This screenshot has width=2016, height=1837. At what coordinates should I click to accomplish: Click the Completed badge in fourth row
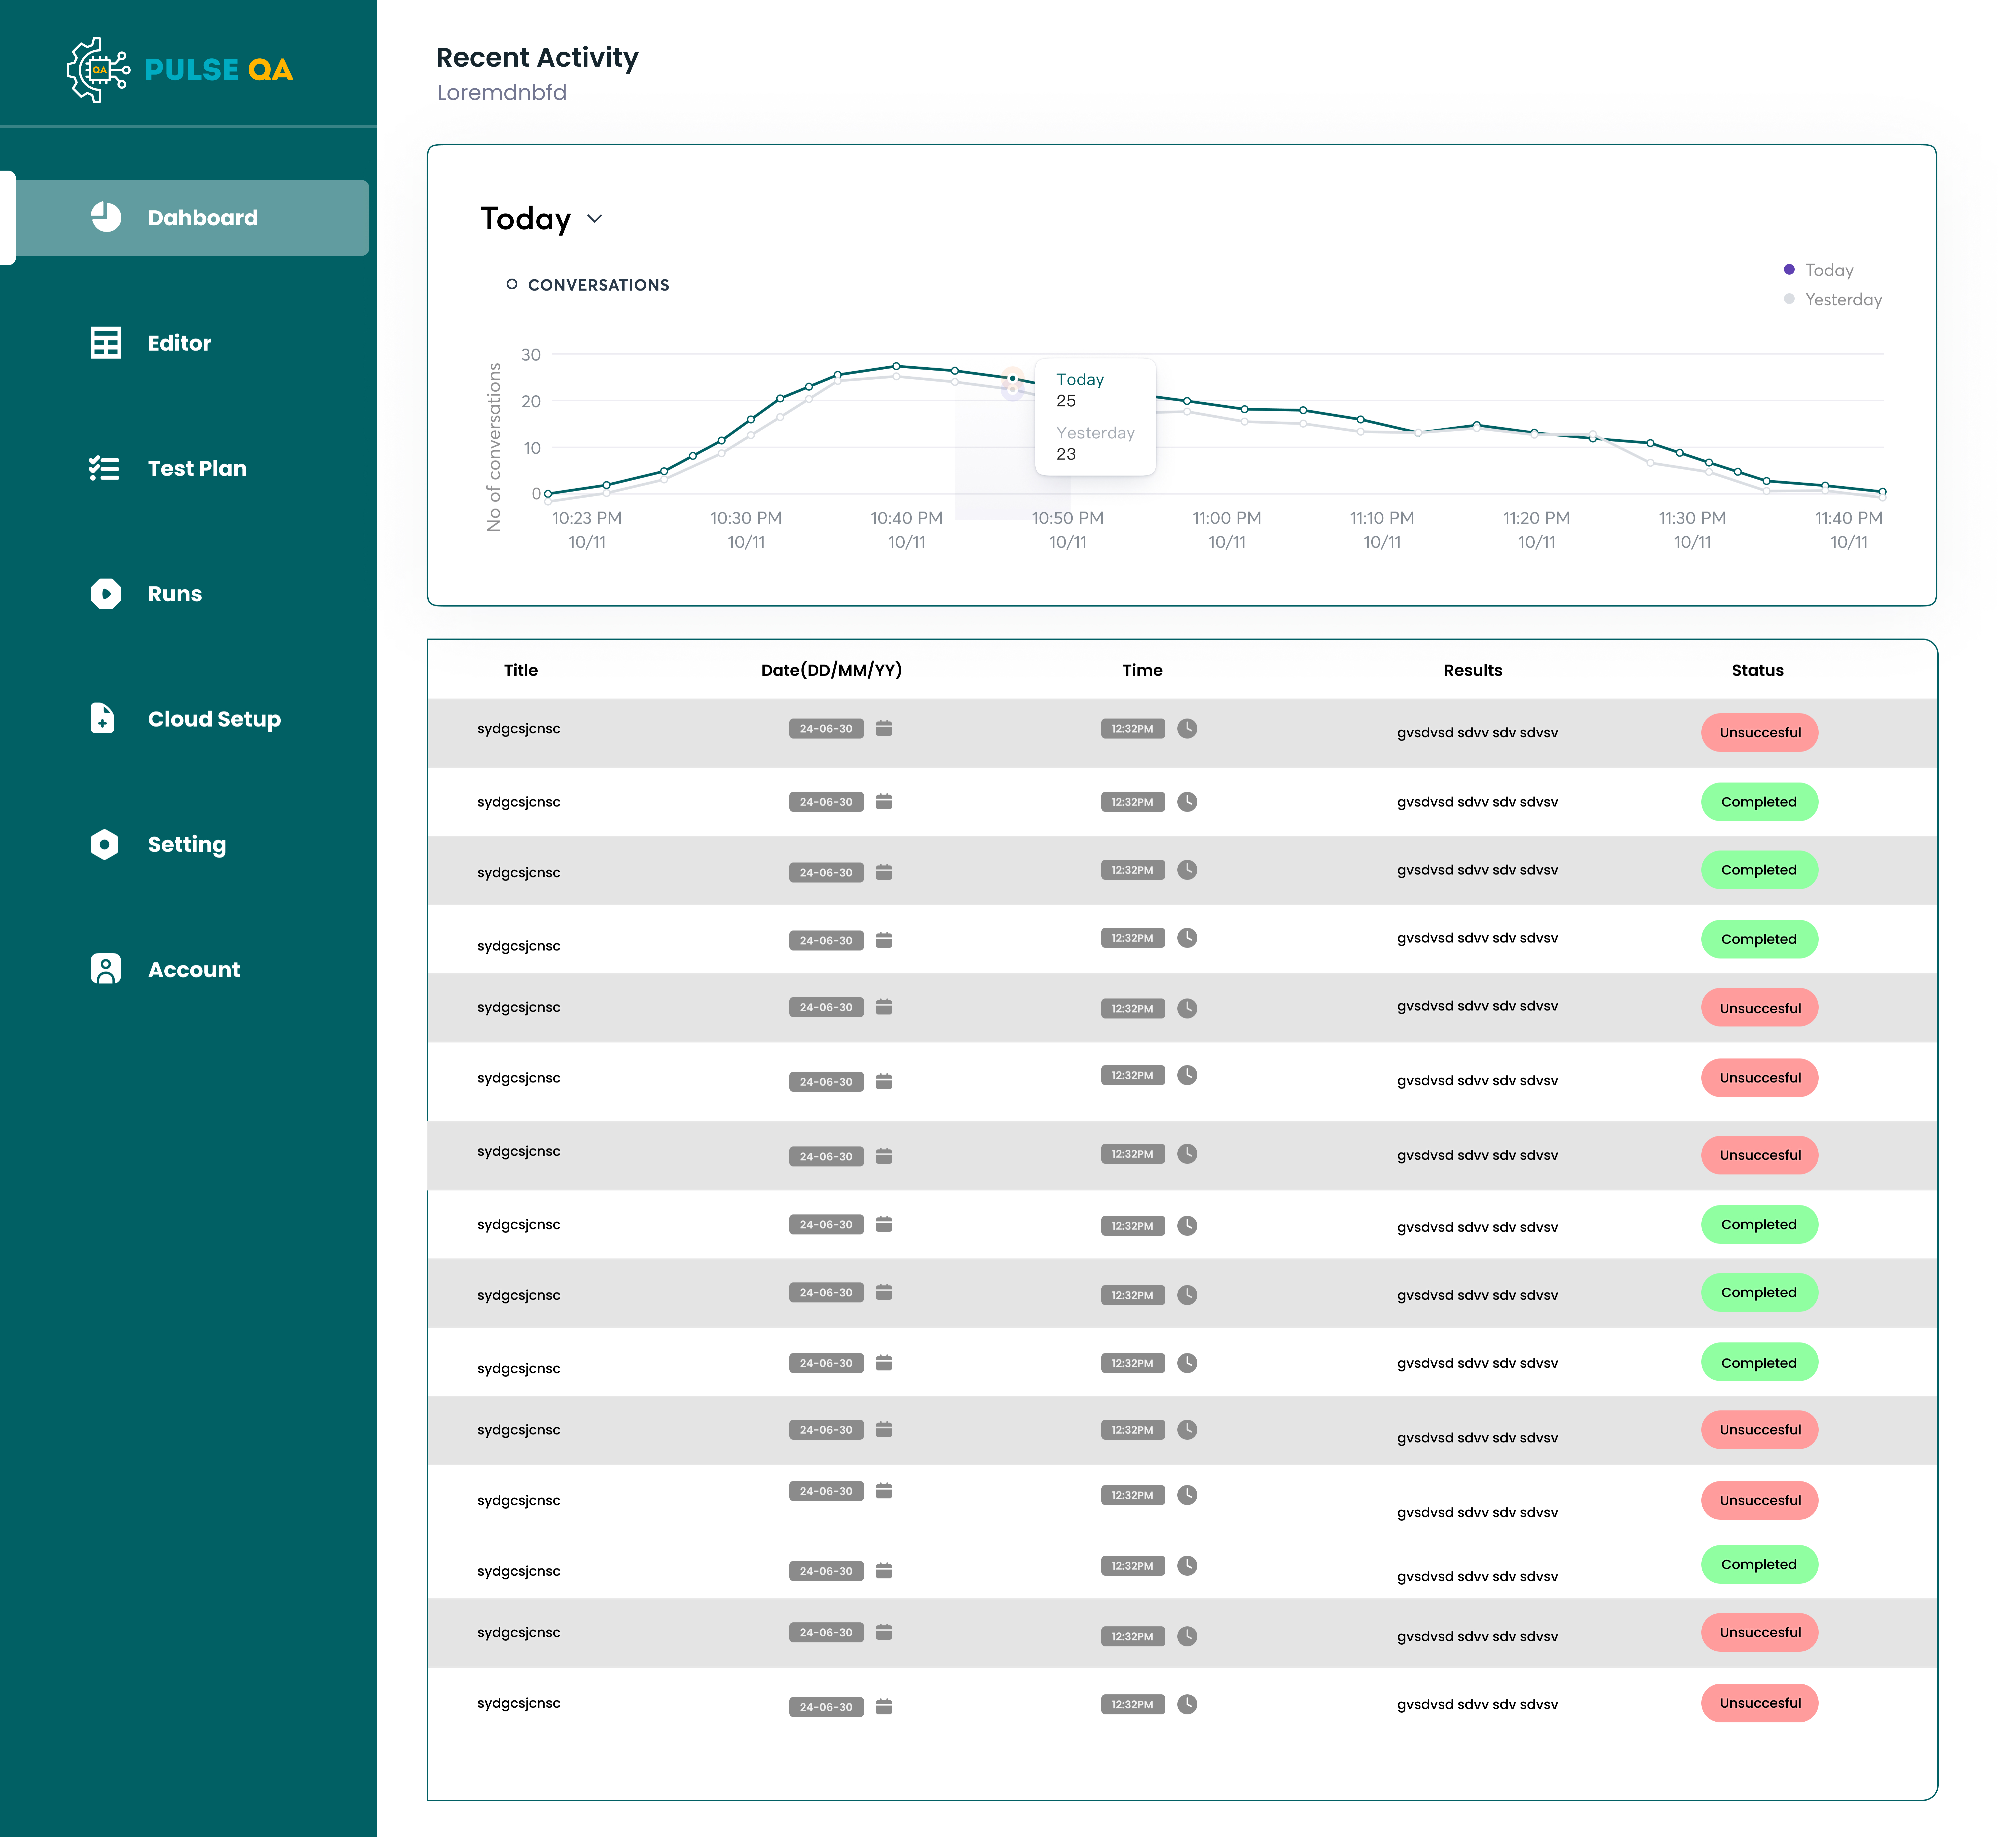[1760, 939]
